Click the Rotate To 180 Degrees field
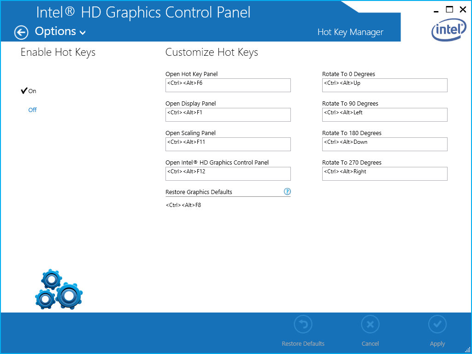The height and width of the screenshot is (354, 472). click(x=385, y=144)
